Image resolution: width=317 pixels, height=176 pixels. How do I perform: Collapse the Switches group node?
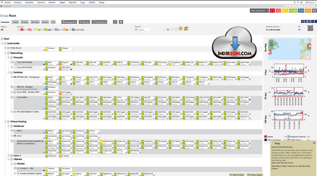[8, 72]
